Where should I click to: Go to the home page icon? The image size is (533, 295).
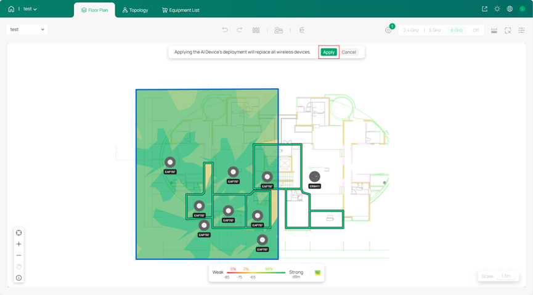tap(11, 9)
